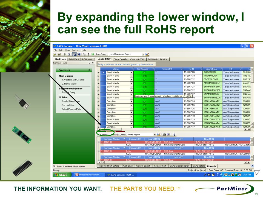Open the Selected Part Details tab
This screenshot has height=197, width=263.
pos(109,166)
